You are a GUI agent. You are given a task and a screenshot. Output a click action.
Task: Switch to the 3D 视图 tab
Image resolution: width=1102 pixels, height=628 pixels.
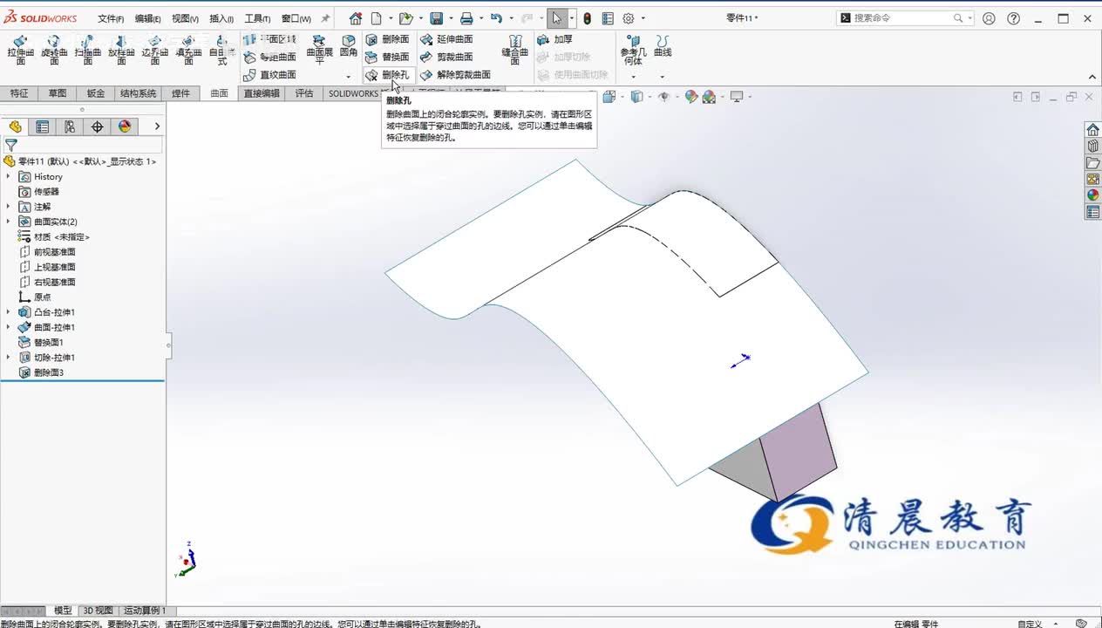[x=98, y=611]
